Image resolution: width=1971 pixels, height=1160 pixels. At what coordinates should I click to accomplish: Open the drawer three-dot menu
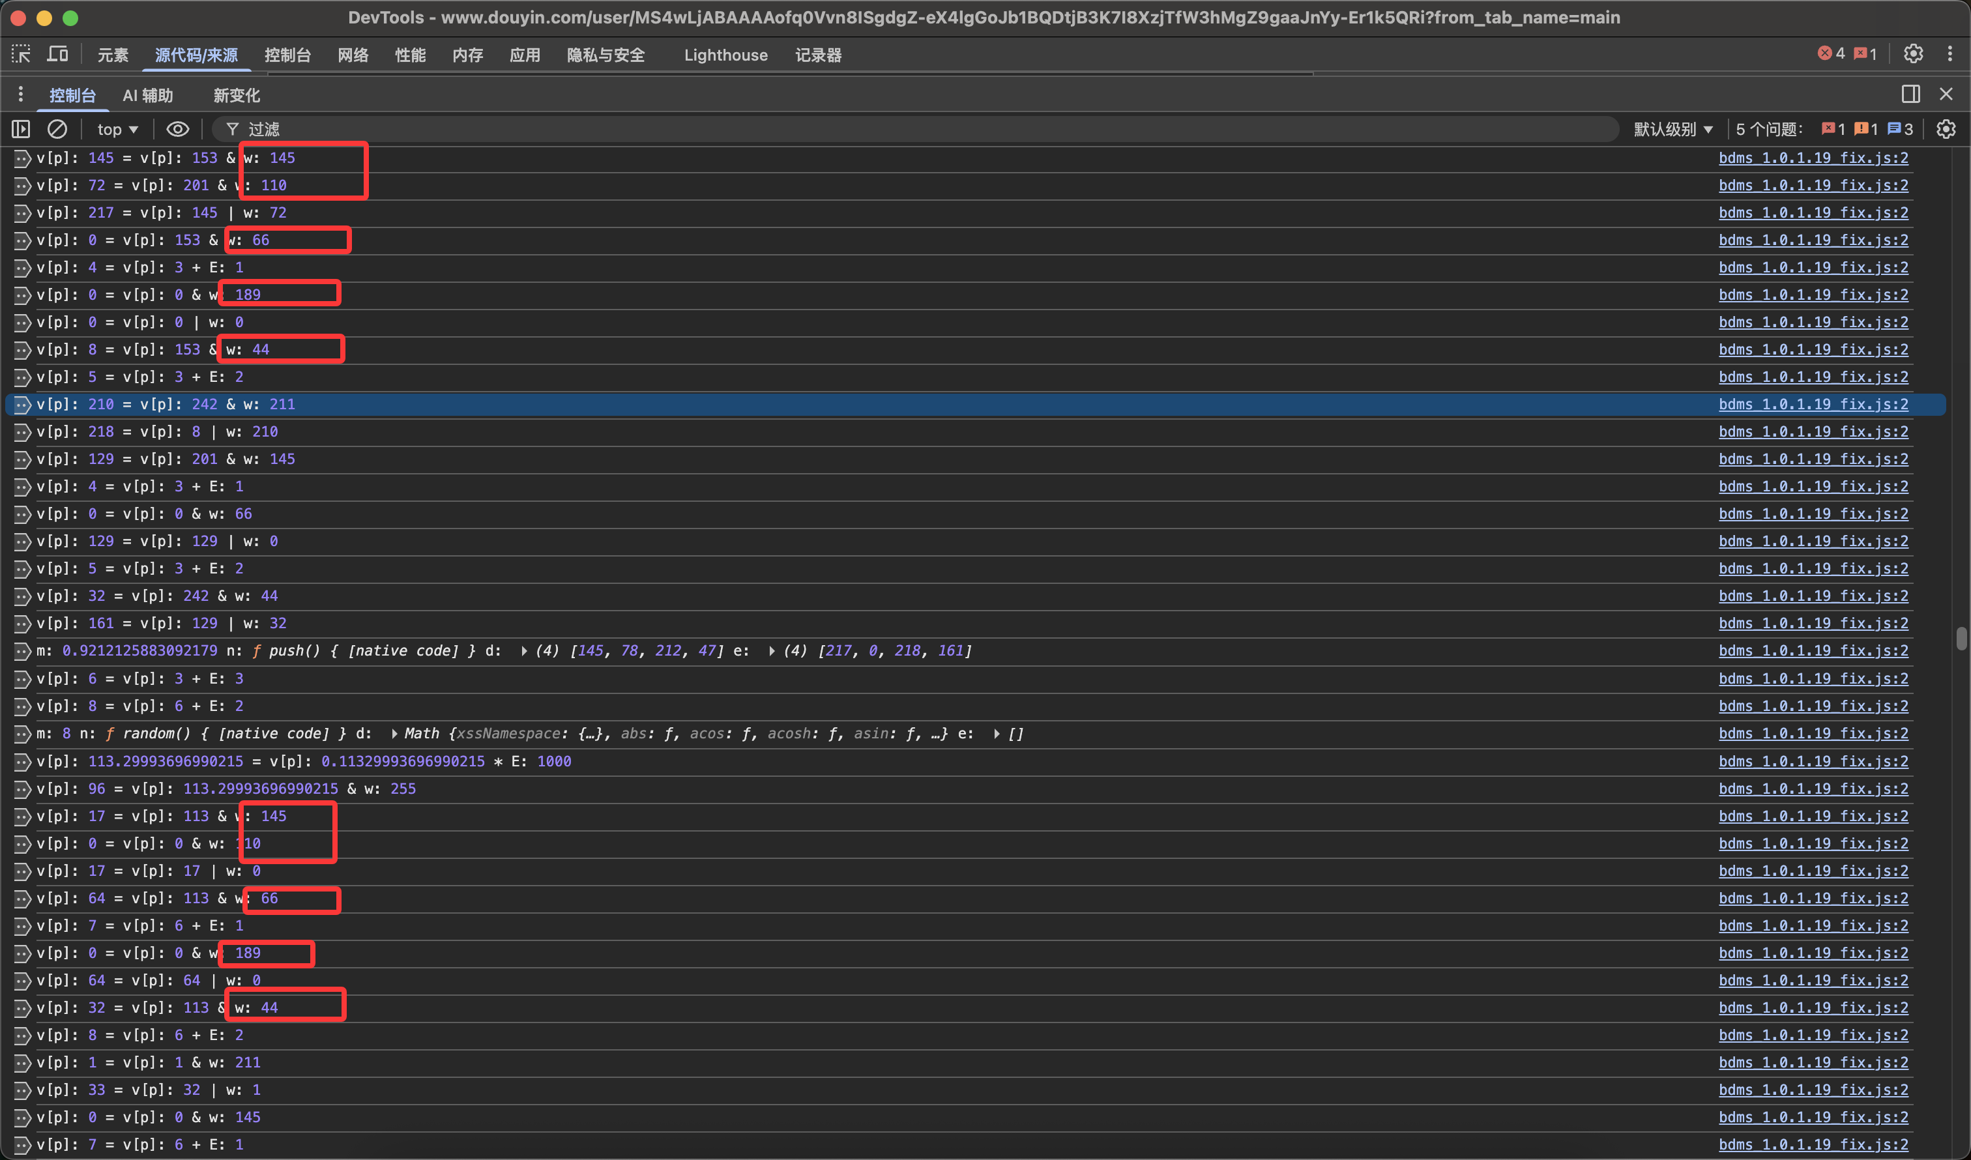coord(20,94)
